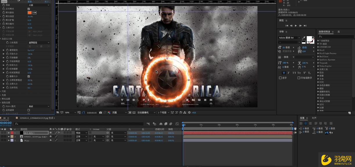Viewport: 355px width, 167px height.
Task: Click the graph editor icon in timeline
Action: (177, 124)
